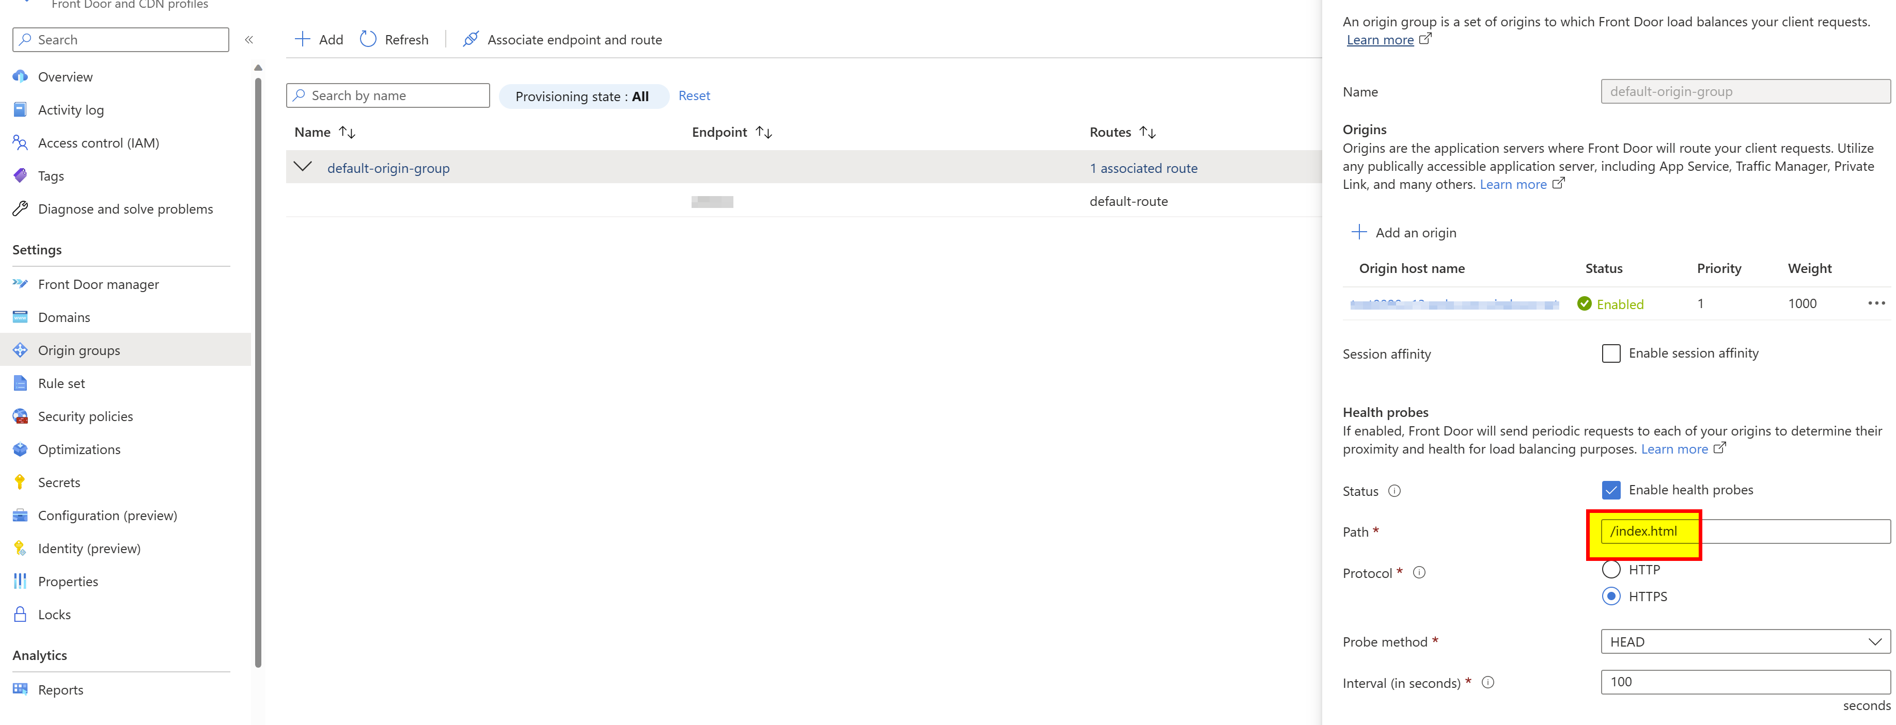Open the Optimizations page
This screenshot has width=1896, height=725.
[x=79, y=448]
